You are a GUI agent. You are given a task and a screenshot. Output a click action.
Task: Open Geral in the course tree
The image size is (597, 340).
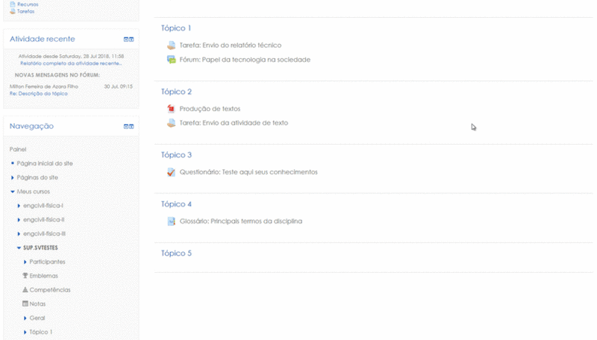coord(37,318)
